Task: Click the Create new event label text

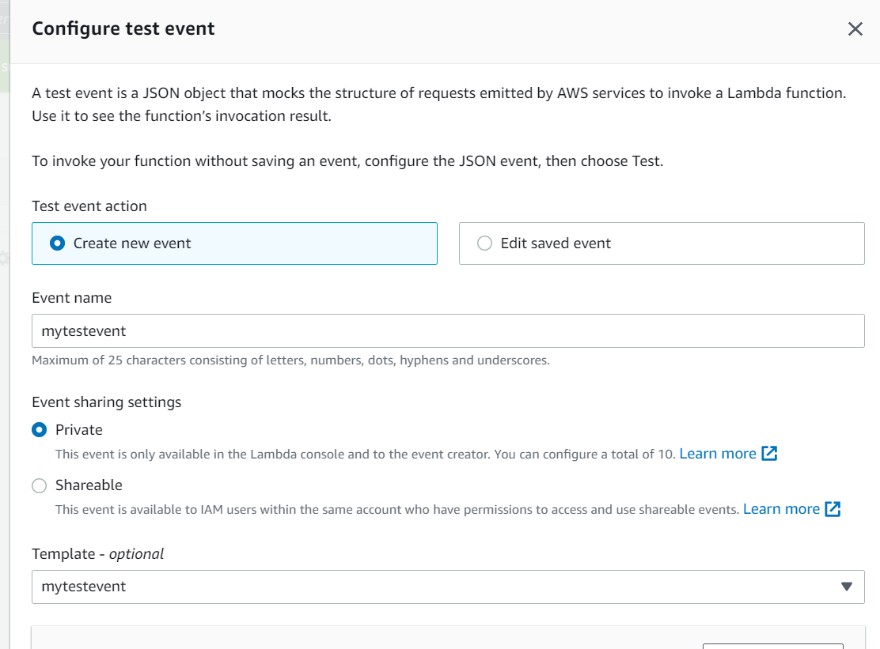Action: (x=132, y=243)
